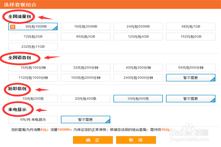Screen dimensions: 221x147
Task: Select 16元包100分钟 voice package
Action: coord(33,68)
